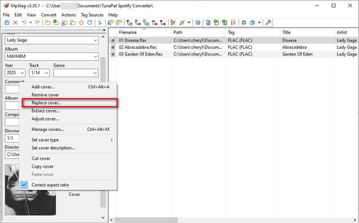Click the file list scroll right arrow
Image resolution: width=359 pixels, height=223 pixels.
(355, 220)
